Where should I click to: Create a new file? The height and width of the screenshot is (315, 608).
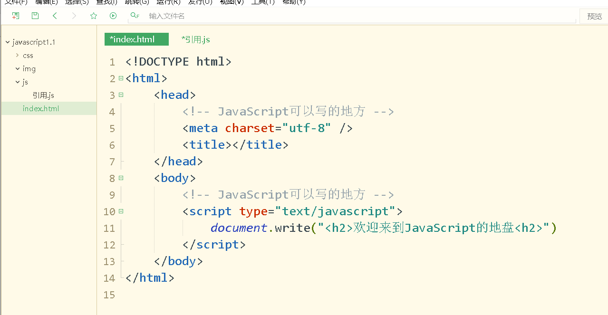pos(15,15)
